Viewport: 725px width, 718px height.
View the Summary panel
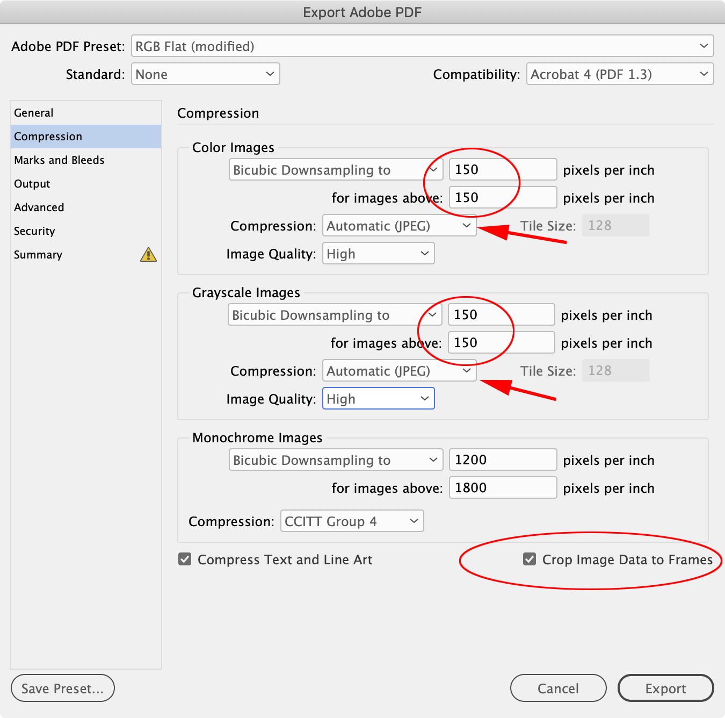pyautogui.click(x=38, y=255)
